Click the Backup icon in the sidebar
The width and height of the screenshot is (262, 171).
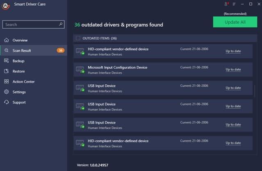(7, 61)
